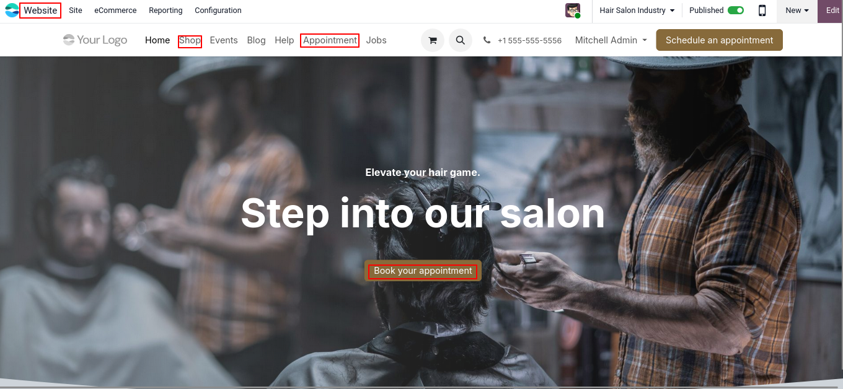
Task: Navigate to the Events page
Action: pos(224,40)
